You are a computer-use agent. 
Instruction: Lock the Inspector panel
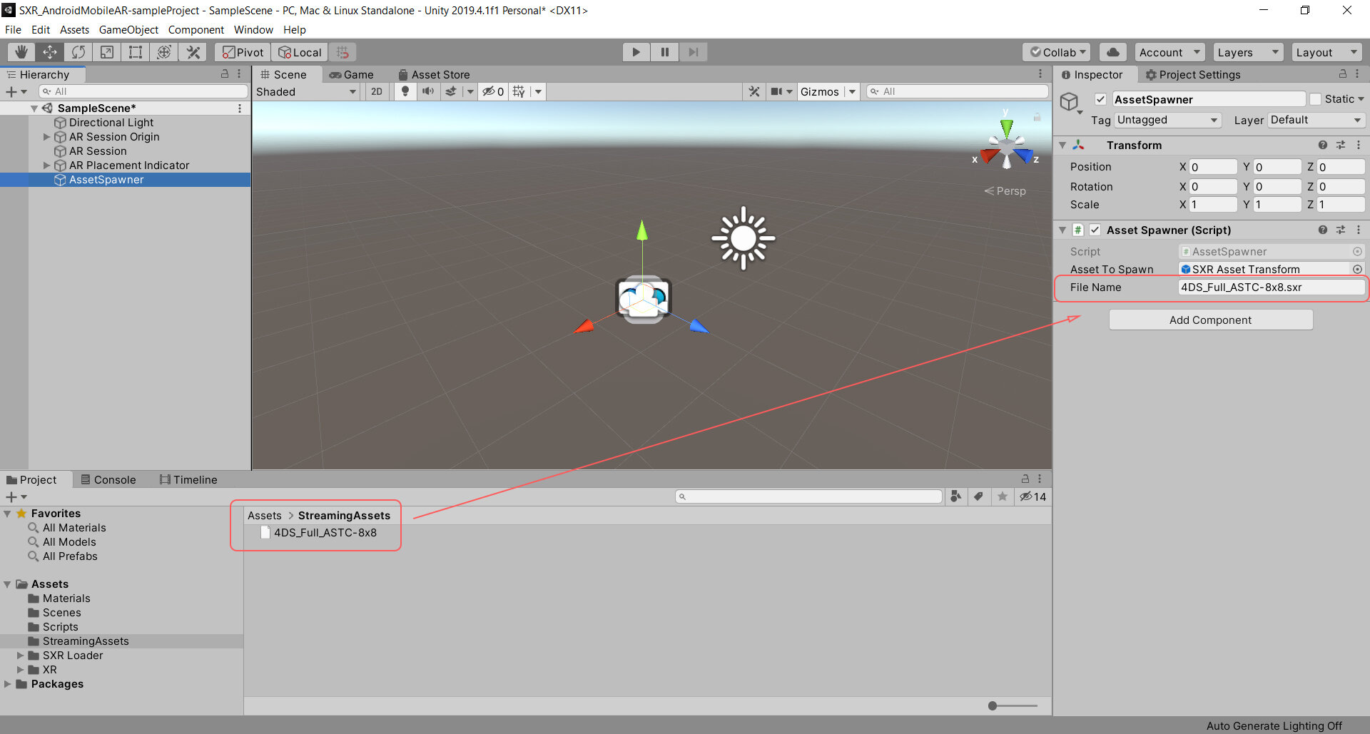(x=1343, y=73)
